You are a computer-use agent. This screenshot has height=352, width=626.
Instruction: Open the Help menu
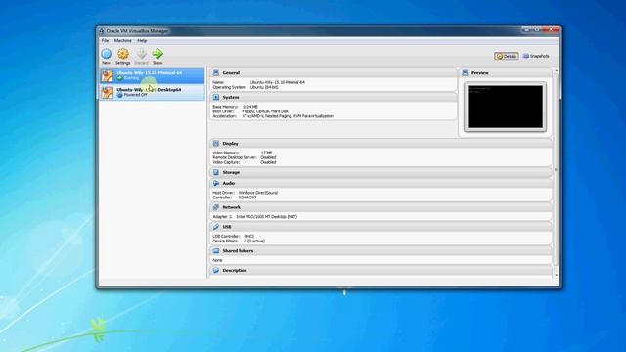pyautogui.click(x=142, y=41)
